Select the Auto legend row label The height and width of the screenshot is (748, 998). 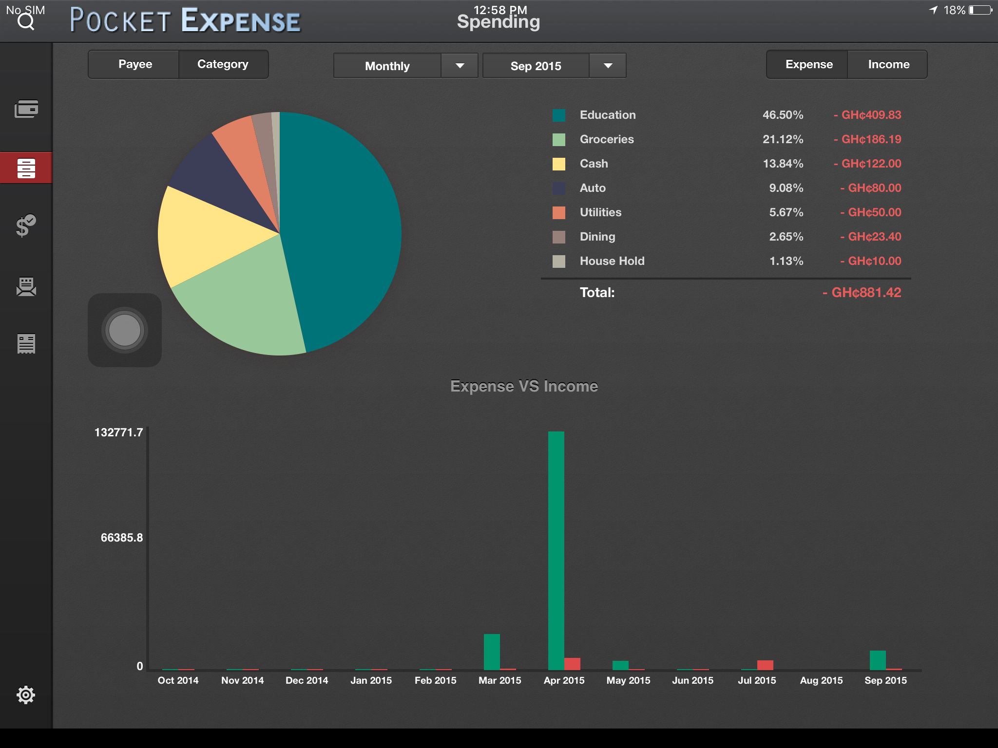593,188
